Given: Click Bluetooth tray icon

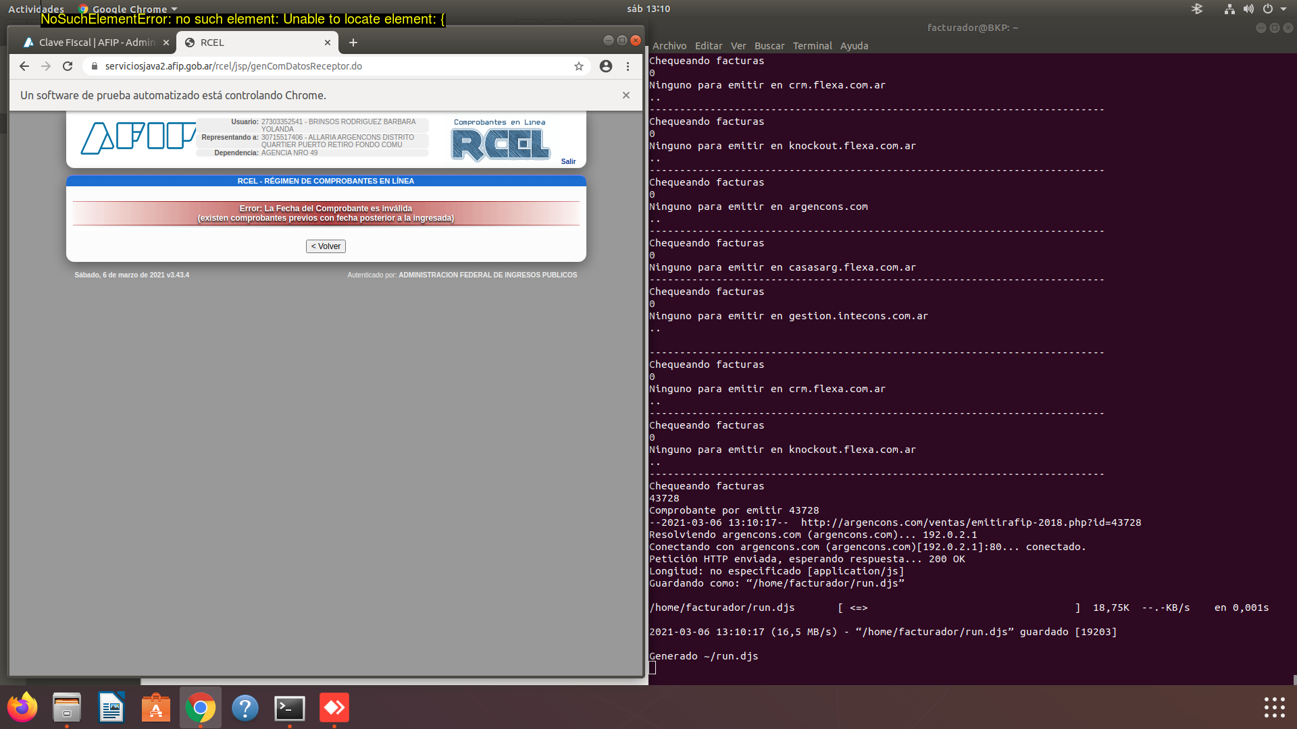Looking at the screenshot, I should coord(1197,9).
